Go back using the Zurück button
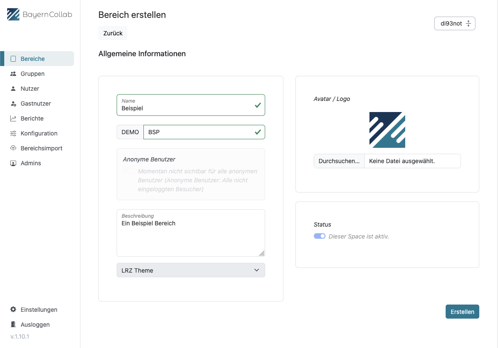This screenshot has height=348, width=498. click(113, 33)
